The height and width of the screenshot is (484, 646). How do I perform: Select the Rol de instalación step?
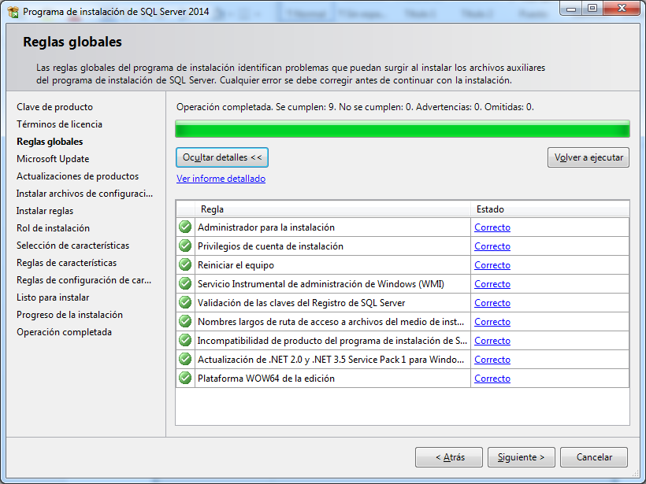[x=53, y=228]
